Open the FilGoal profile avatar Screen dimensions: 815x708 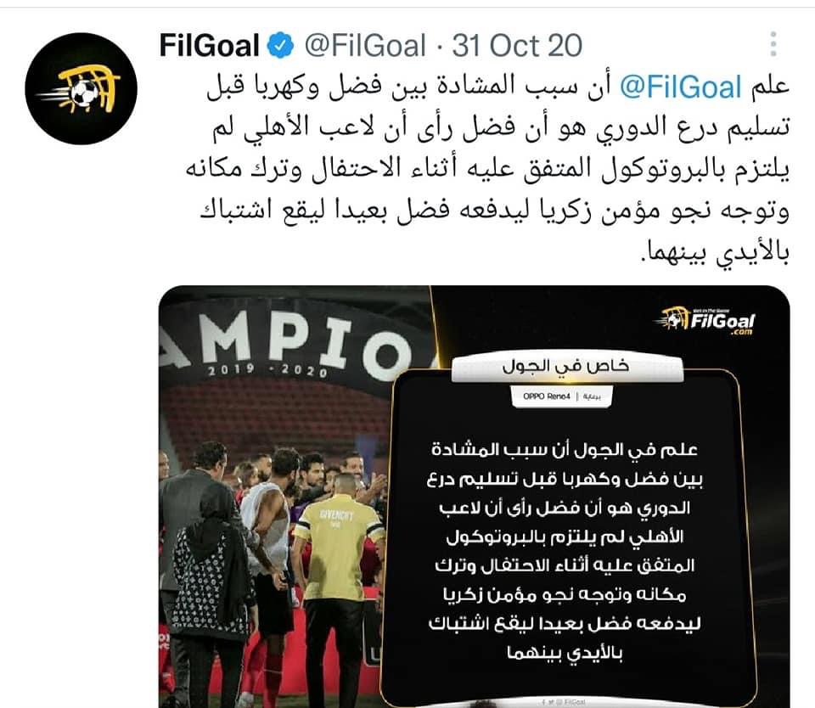81,89
